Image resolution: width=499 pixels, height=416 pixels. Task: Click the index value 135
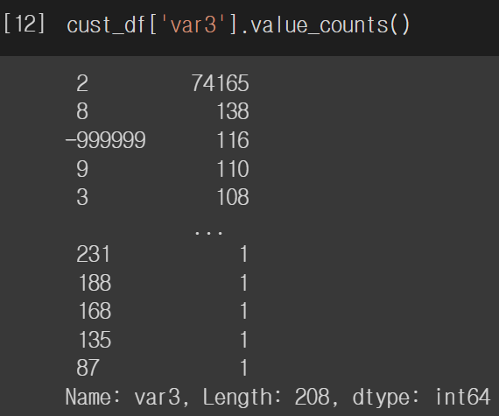[95, 339]
